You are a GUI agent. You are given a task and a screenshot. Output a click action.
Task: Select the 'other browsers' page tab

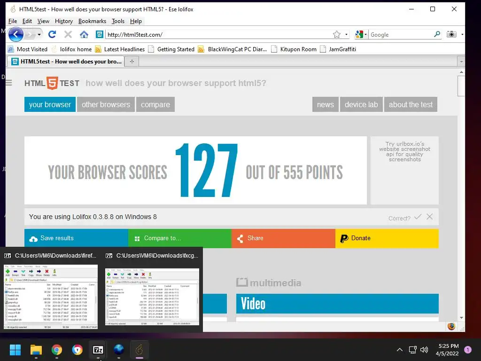tap(106, 104)
